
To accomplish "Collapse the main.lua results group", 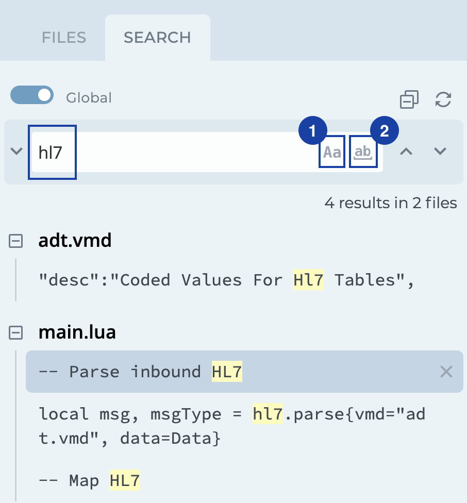I will (16, 333).
